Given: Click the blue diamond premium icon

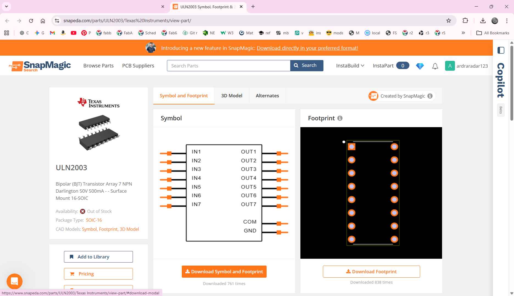Looking at the screenshot, I should (x=420, y=66).
